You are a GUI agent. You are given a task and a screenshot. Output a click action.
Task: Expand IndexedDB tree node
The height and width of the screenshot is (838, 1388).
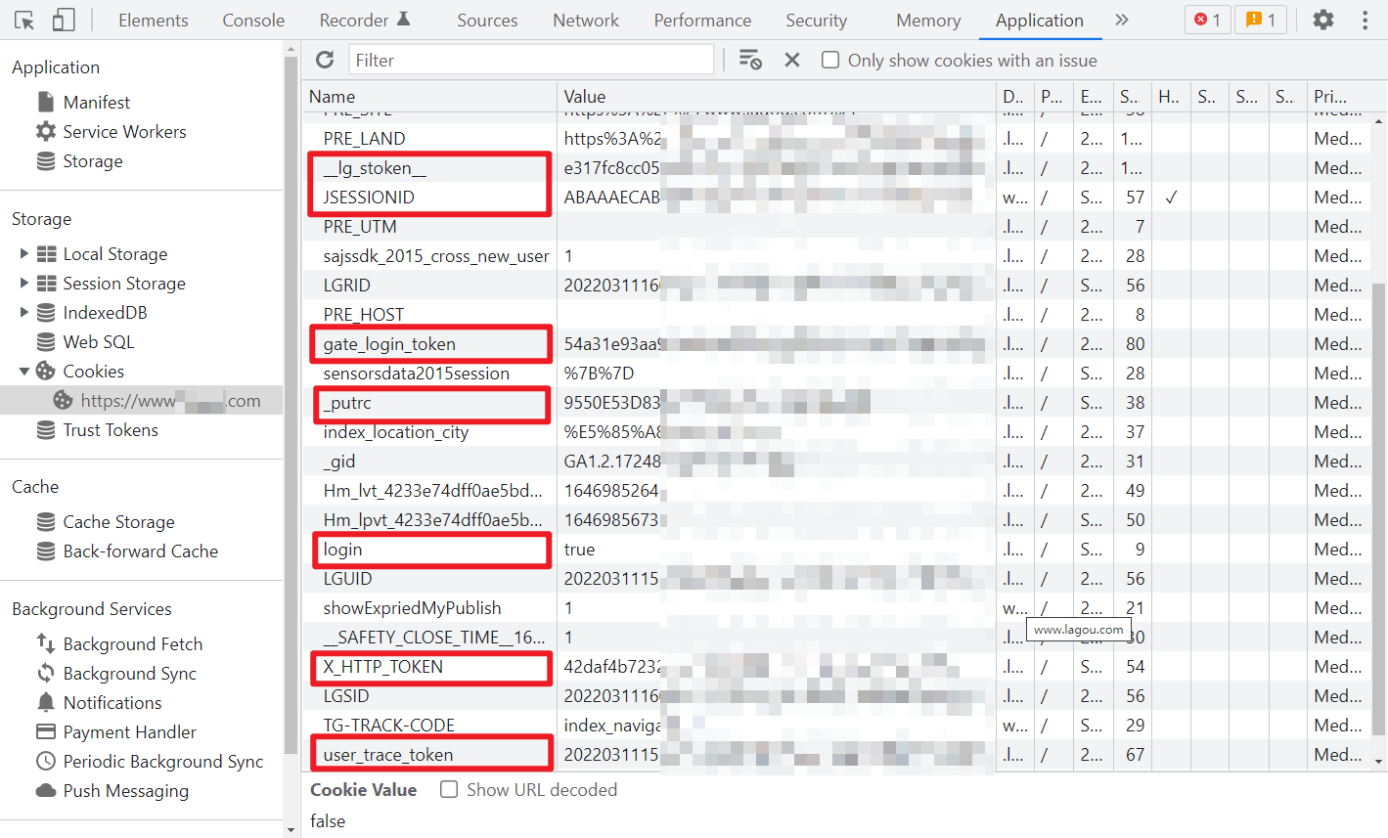click(23, 312)
